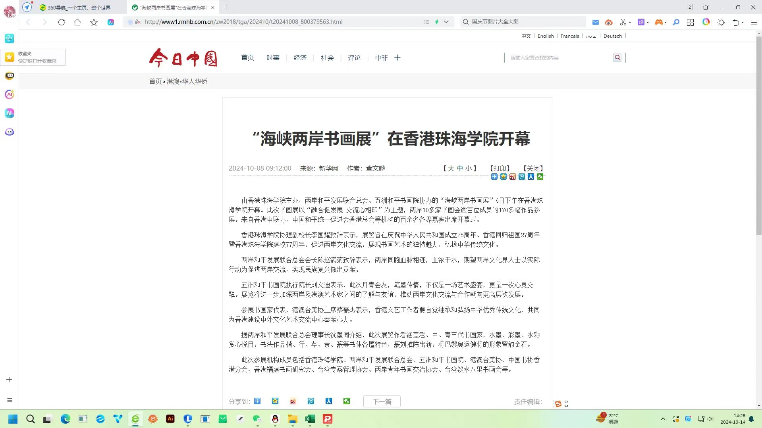The image size is (762, 428).
Task: Open the 评论 navigation section
Action: pyautogui.click(x=354, y=58)
